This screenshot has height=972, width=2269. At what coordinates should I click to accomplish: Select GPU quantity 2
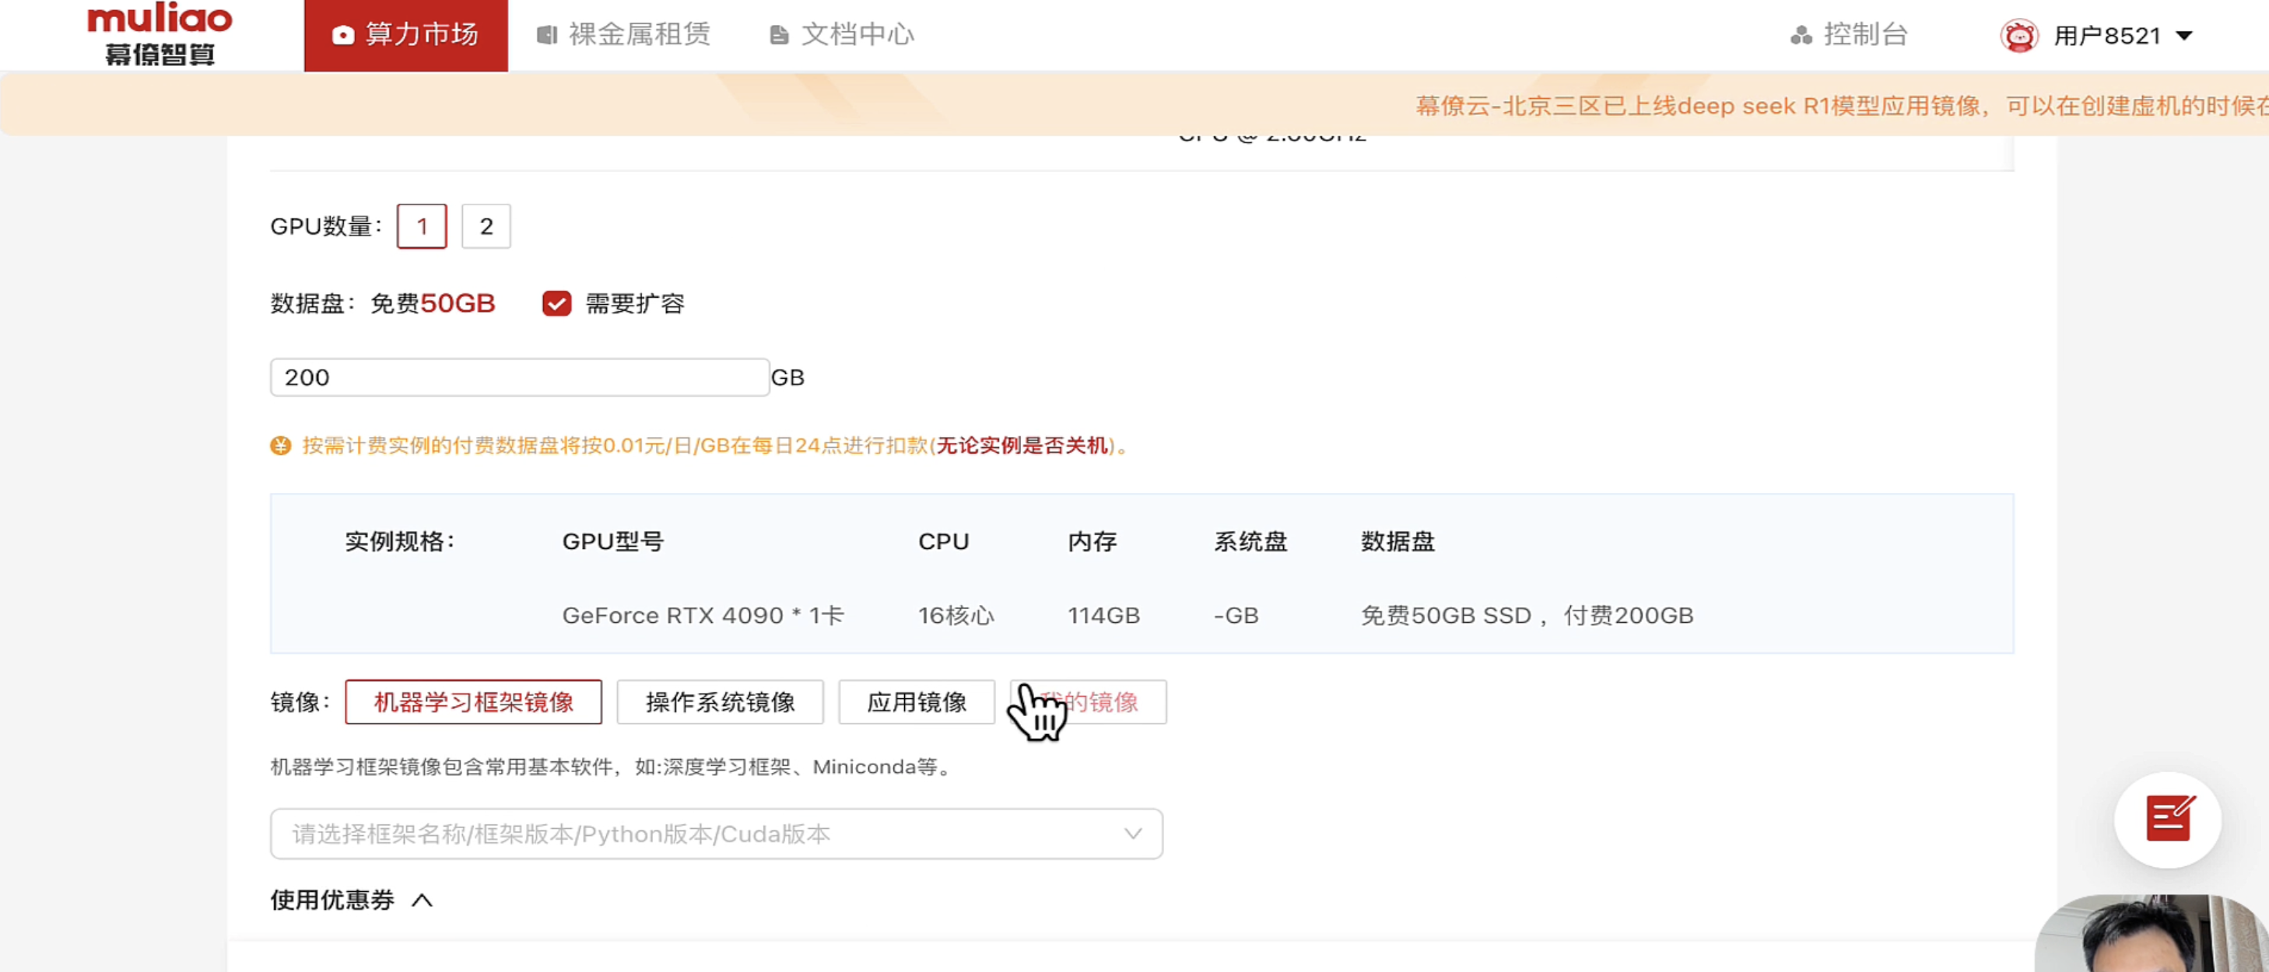tap(486, 226)
